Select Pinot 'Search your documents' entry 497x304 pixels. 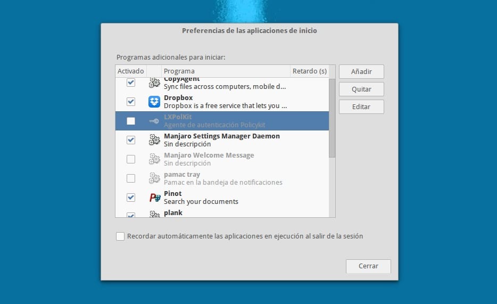tap(201, 198)
